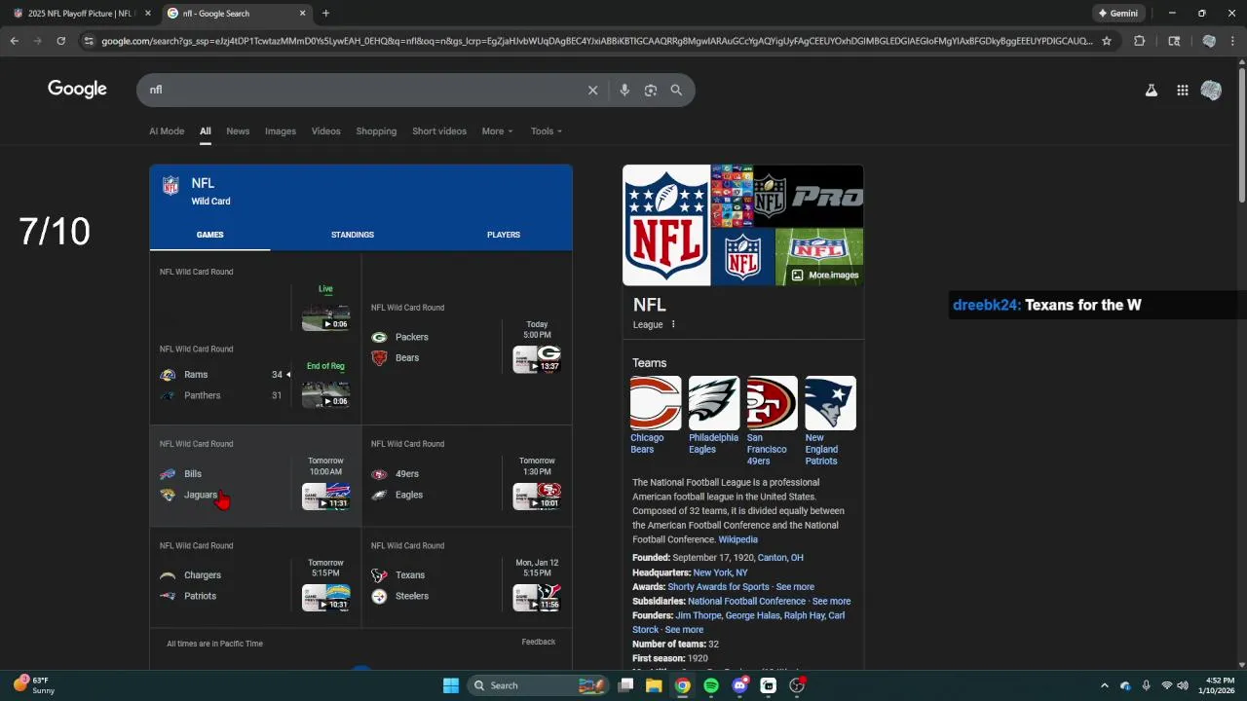The width and height of the screenshot is (1247, 701).
Task: Show hidden system tray icons
Action: coord(1104,685)
